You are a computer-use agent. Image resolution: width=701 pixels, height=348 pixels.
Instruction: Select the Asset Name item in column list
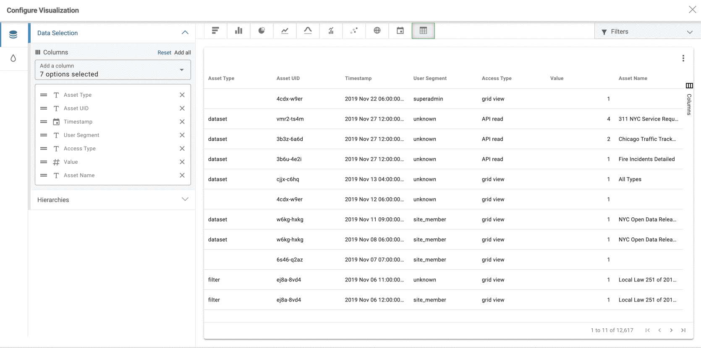point(79,175)
